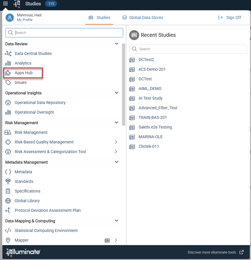Expand the Mapper submenu arrow
This screenshot has width=251, height=260.
(116, 240)
